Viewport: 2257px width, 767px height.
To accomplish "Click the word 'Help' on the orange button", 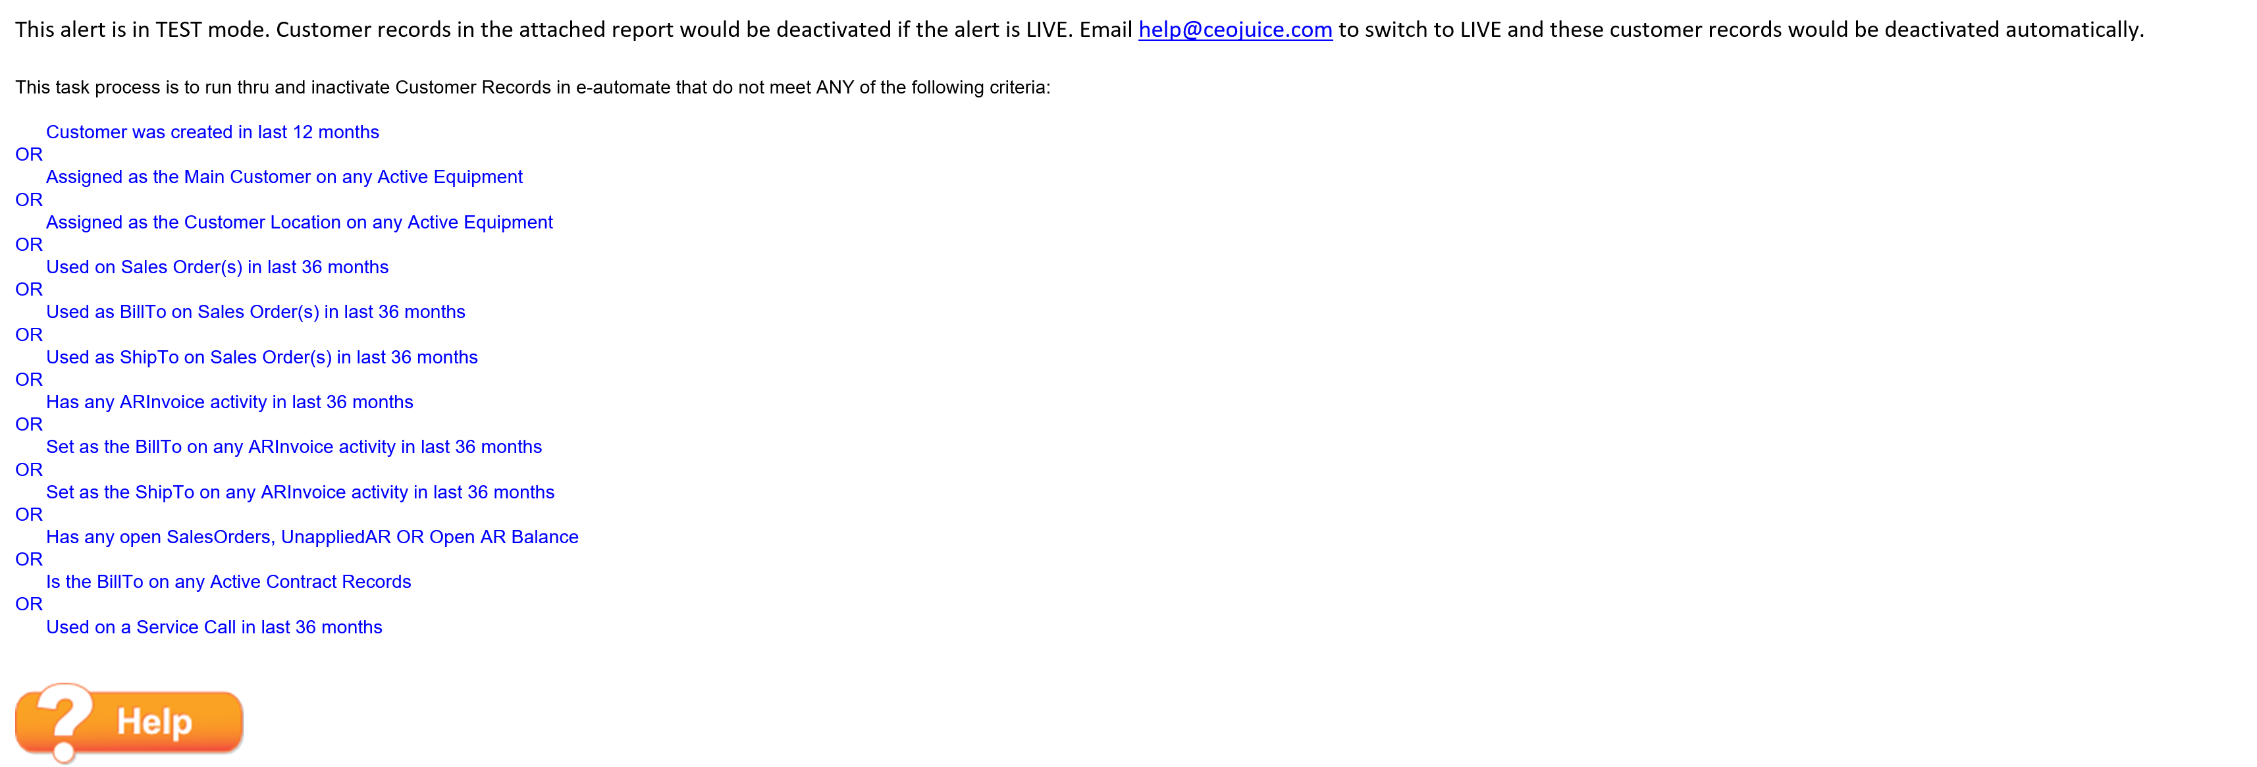I will pyautogui.click(x=155, y=722).
